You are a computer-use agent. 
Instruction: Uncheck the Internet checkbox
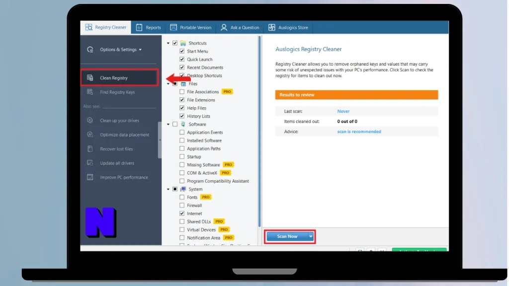click(x=182, y=214)
